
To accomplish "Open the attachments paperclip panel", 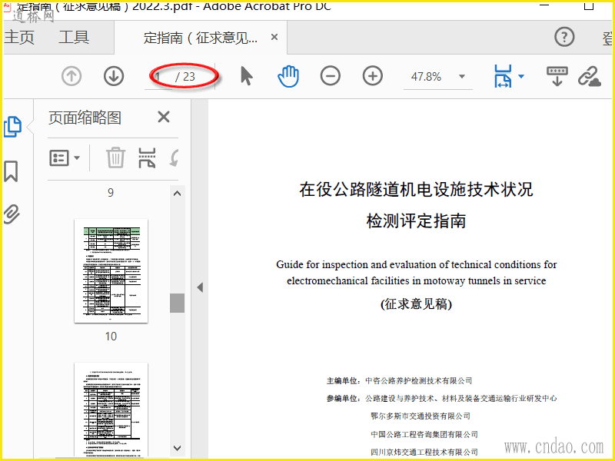I will 12,214.
